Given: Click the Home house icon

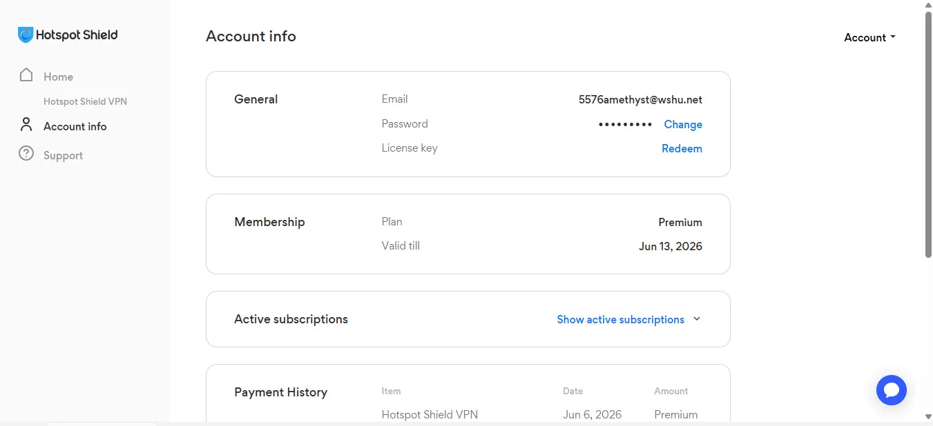Looking at the screenshot, I should click(26, 75).
